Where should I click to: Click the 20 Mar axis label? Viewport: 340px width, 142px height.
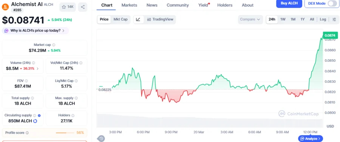pos(198,132)
